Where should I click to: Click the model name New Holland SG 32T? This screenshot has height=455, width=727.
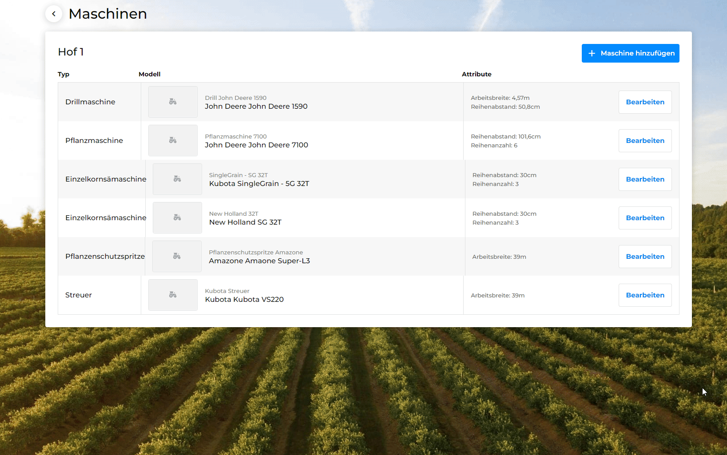[245, 222]
